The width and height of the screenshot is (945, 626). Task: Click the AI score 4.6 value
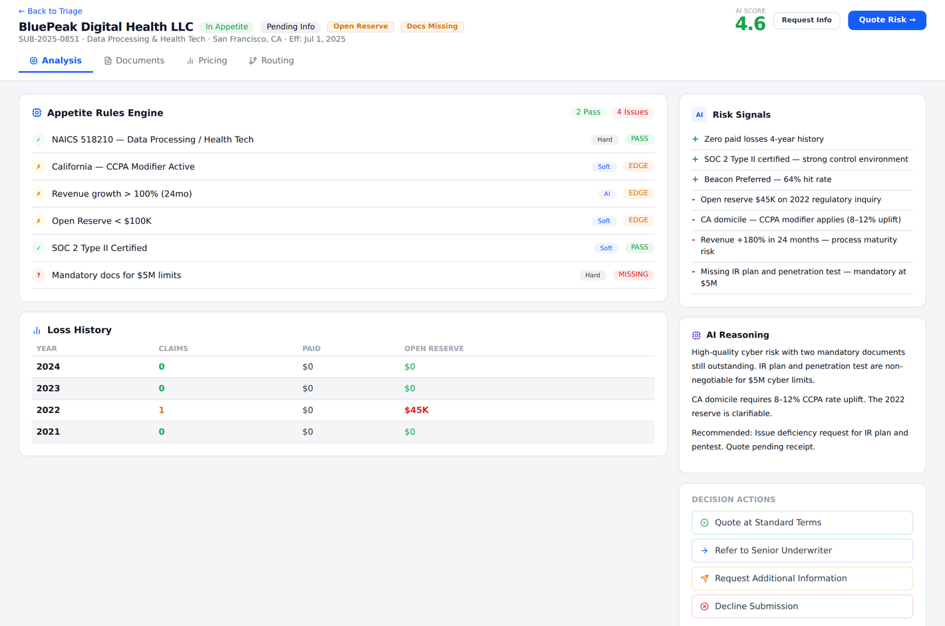point(750,24)
